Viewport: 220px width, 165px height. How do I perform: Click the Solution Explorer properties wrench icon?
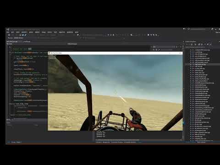coord(208,44)
